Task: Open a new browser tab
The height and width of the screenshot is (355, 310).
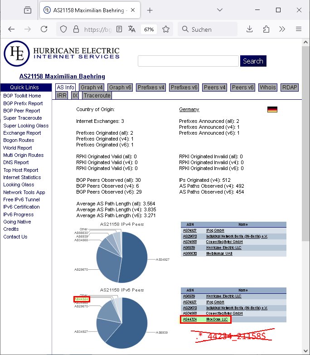Action: tap(150, 10)
